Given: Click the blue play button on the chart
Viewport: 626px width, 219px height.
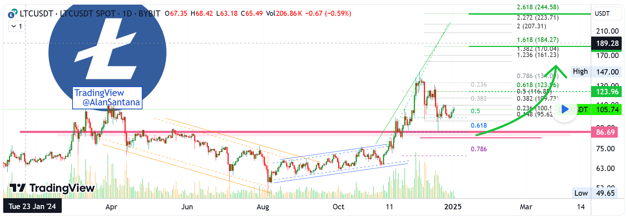Looking at the screenshot, I should click(x=564, y=109).
